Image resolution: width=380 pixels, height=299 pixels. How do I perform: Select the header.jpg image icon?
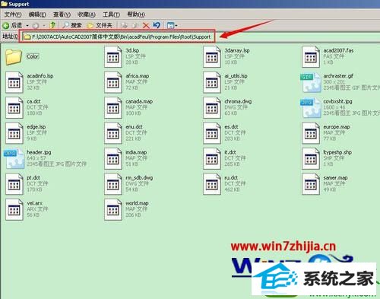click(14, 159)
